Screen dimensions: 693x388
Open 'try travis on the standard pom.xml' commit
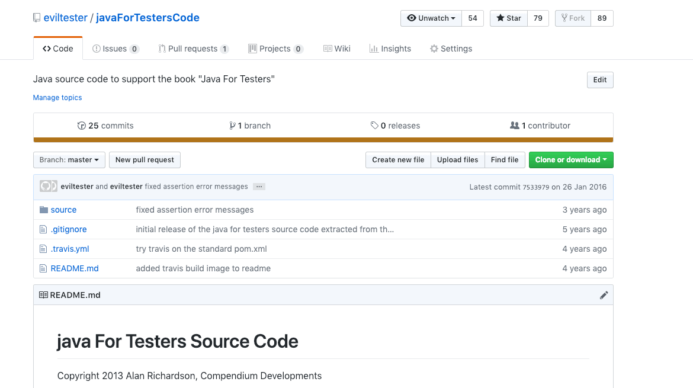pyautogui.click(x=201, y=249)
